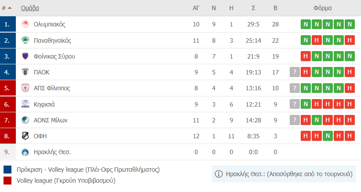Click the Κηφισιά team logo

(25, 104)
